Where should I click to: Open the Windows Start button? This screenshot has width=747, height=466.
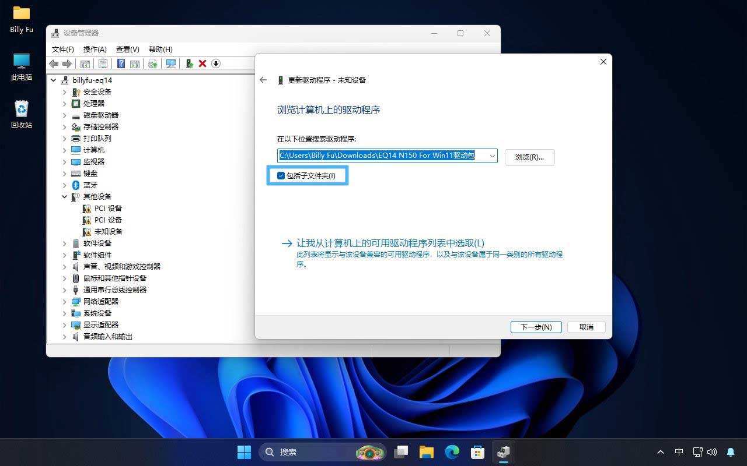click(244, 452)
